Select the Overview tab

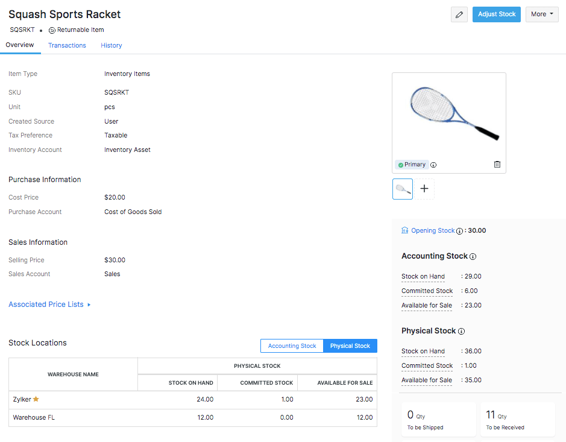pyautogui.click(x=20, y=45)
